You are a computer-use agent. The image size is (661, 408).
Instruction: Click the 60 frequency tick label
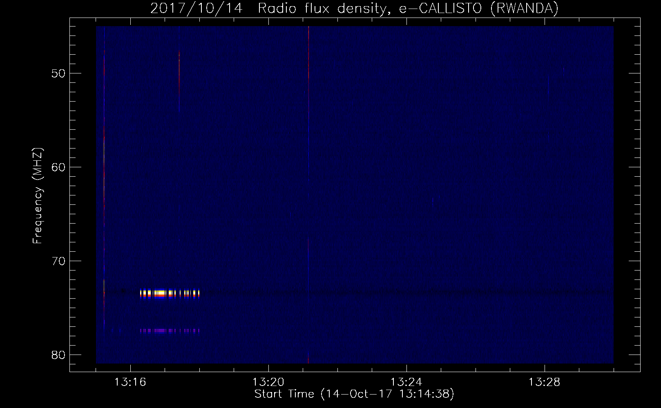point(59,167)
